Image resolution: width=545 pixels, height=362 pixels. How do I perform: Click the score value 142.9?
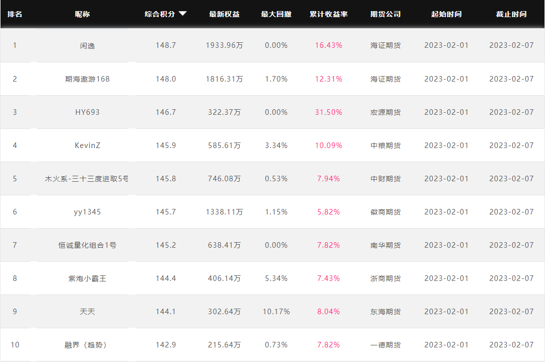(166, 345)
